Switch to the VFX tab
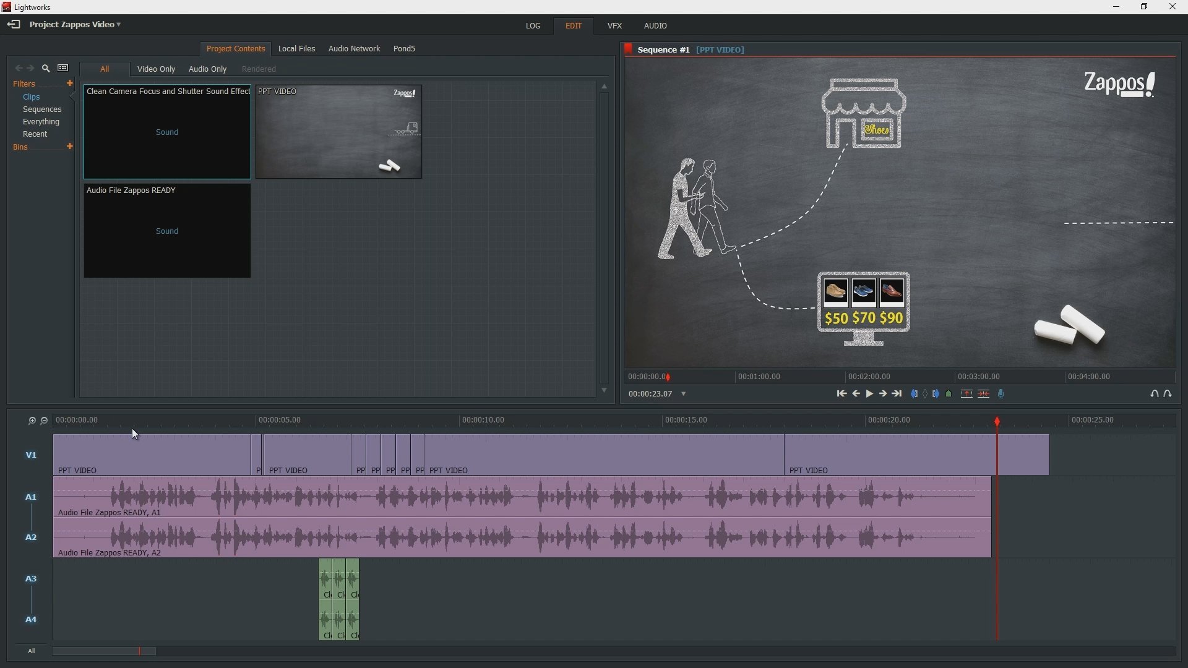The image size is (1188, 668). [x=615, y=26]
